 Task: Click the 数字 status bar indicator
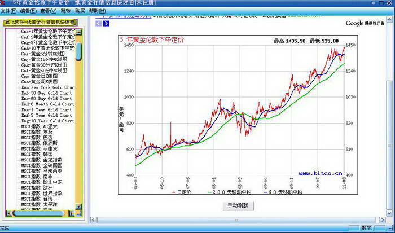tap(366, 228)
